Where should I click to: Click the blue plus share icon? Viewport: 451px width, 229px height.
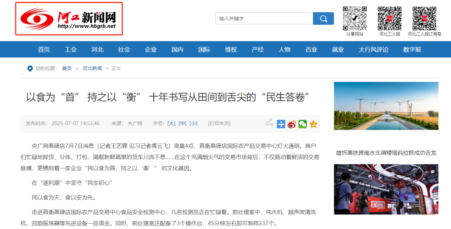coord(281,124)
